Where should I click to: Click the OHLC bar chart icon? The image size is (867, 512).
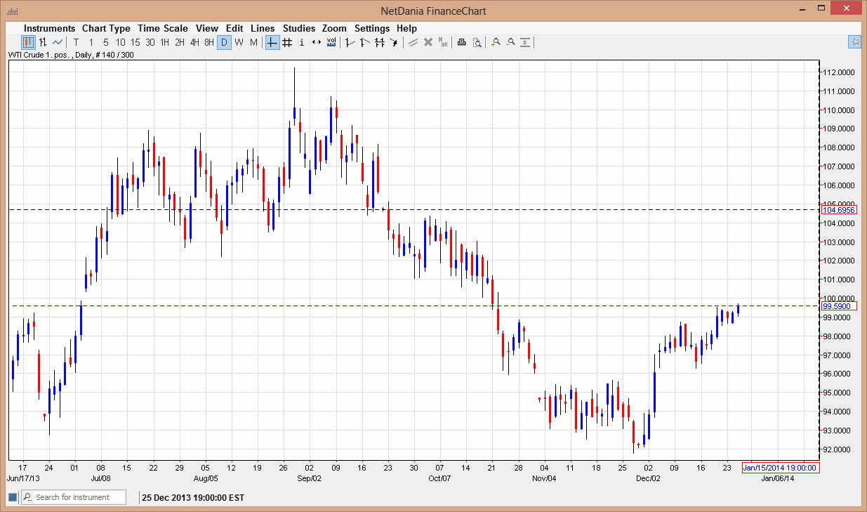coord(43,42)
